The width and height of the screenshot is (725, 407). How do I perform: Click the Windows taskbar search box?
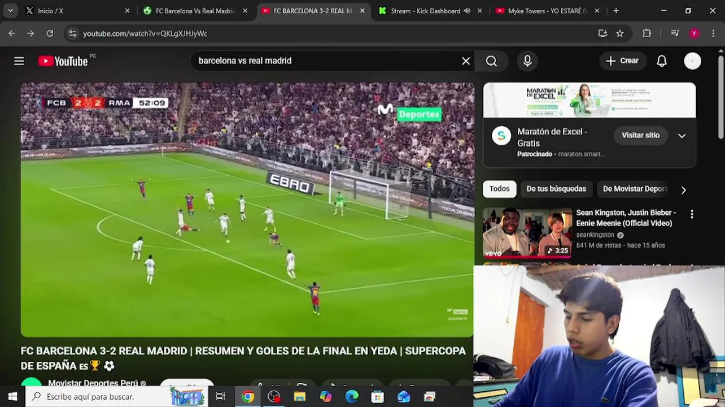coord(116,397)
